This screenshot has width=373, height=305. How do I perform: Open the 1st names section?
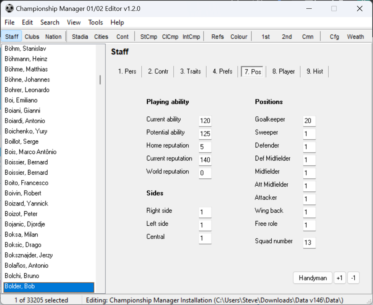click(x=266, y=37)
